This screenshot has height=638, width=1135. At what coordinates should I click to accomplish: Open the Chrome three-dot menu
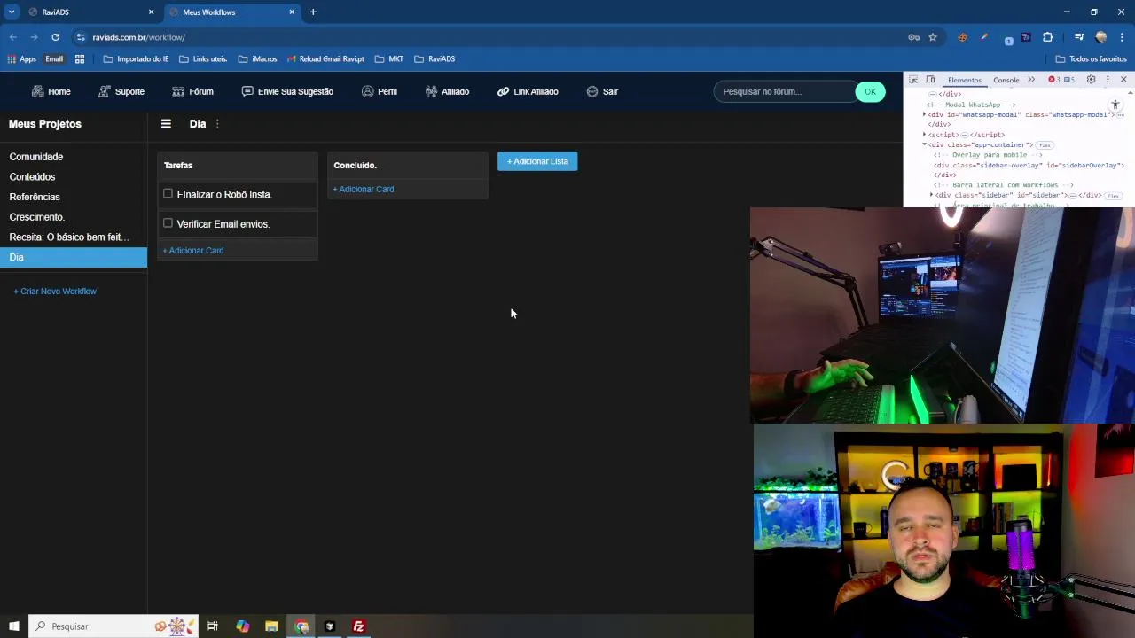[x=1122, y=37]
